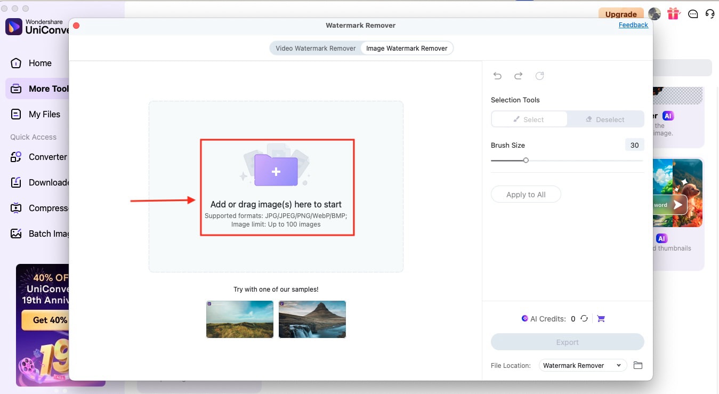
Task: Click the Home sidebar icon
Action: tap(16, 63)
